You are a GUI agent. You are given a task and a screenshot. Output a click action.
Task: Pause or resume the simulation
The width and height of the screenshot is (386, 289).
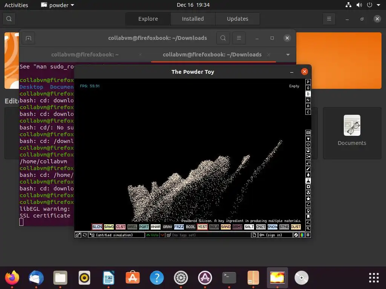click(x=308, y=235)
